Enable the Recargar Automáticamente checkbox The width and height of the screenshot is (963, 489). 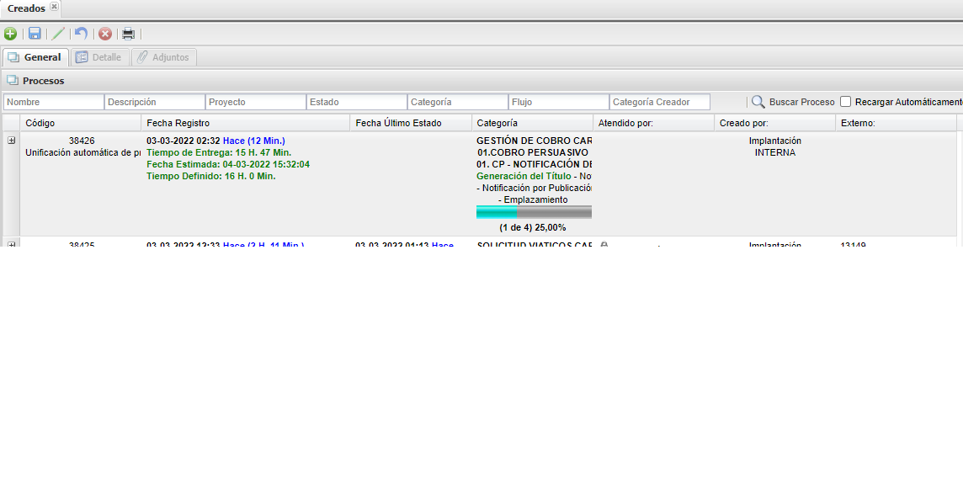click(x=846, y=102)
